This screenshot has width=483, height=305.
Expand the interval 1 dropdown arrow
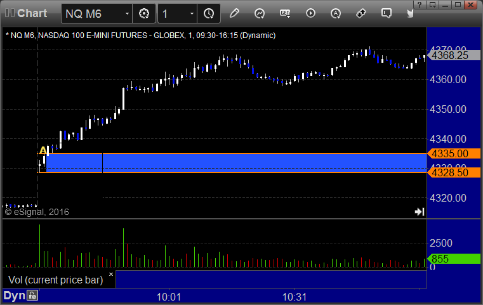[192, 13]
